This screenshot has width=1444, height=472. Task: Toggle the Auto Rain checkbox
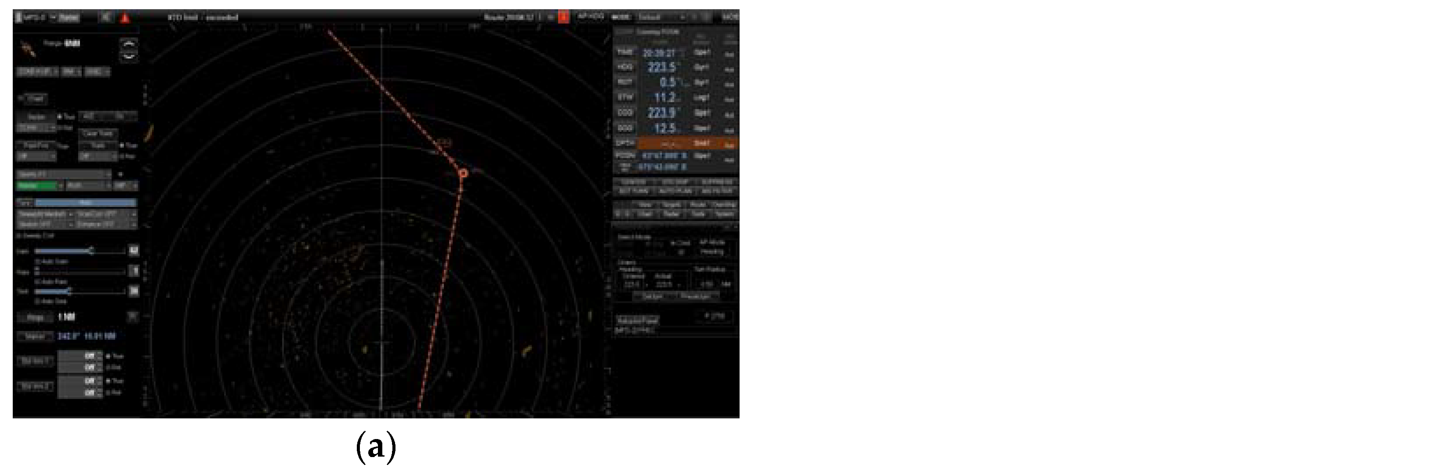coord(37,281)
